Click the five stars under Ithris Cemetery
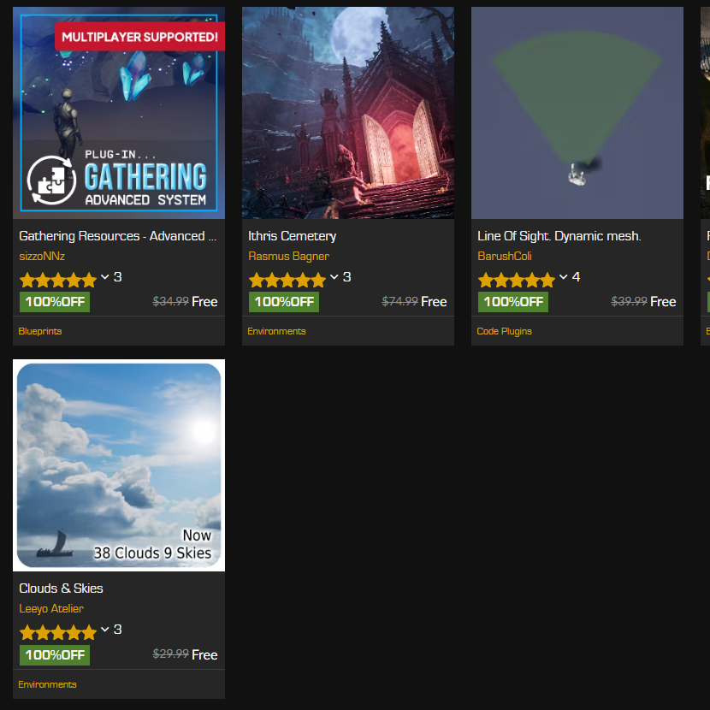The image size is (710, 710). (287, 280)
